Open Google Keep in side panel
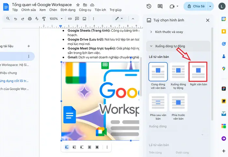 tap(223, 32)
